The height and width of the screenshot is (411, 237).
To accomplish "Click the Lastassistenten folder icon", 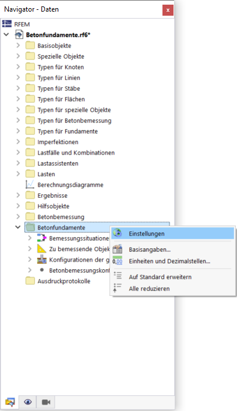I will [x=30, y=163].
